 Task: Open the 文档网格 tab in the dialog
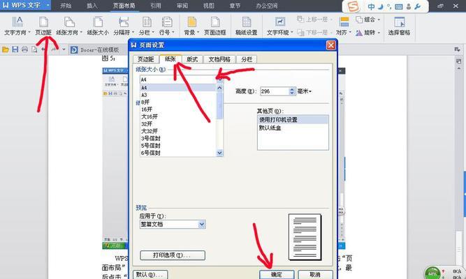coord(219,59)
